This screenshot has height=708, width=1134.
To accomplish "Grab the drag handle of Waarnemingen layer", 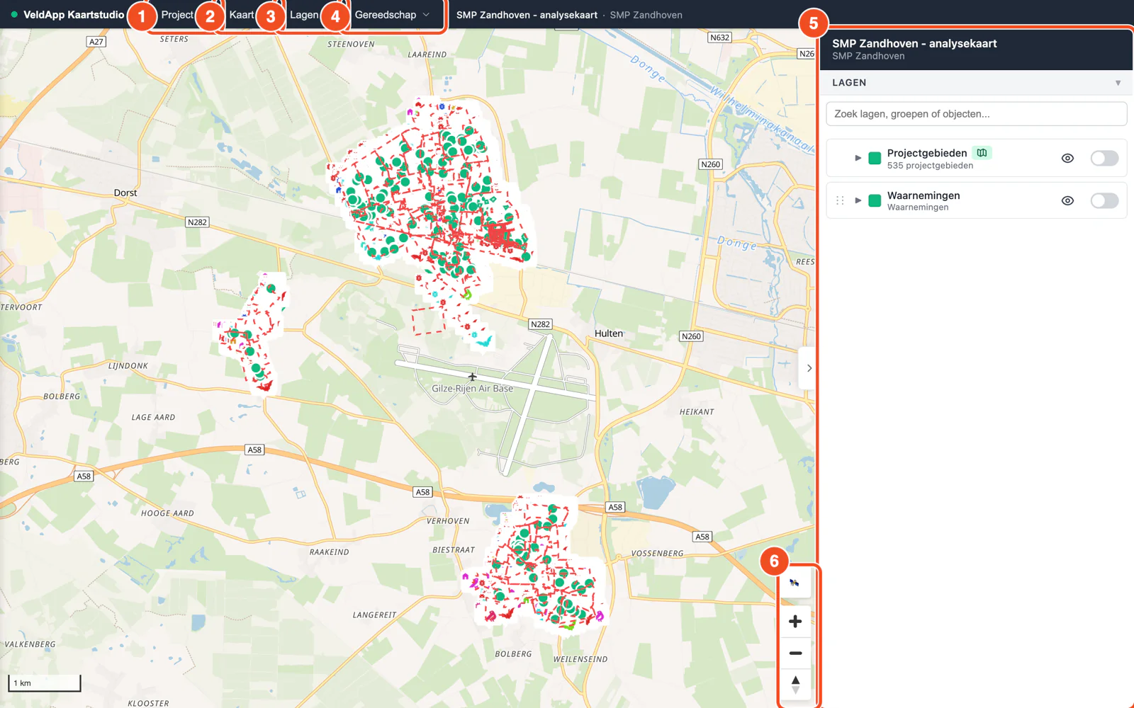I will point(840,200).
